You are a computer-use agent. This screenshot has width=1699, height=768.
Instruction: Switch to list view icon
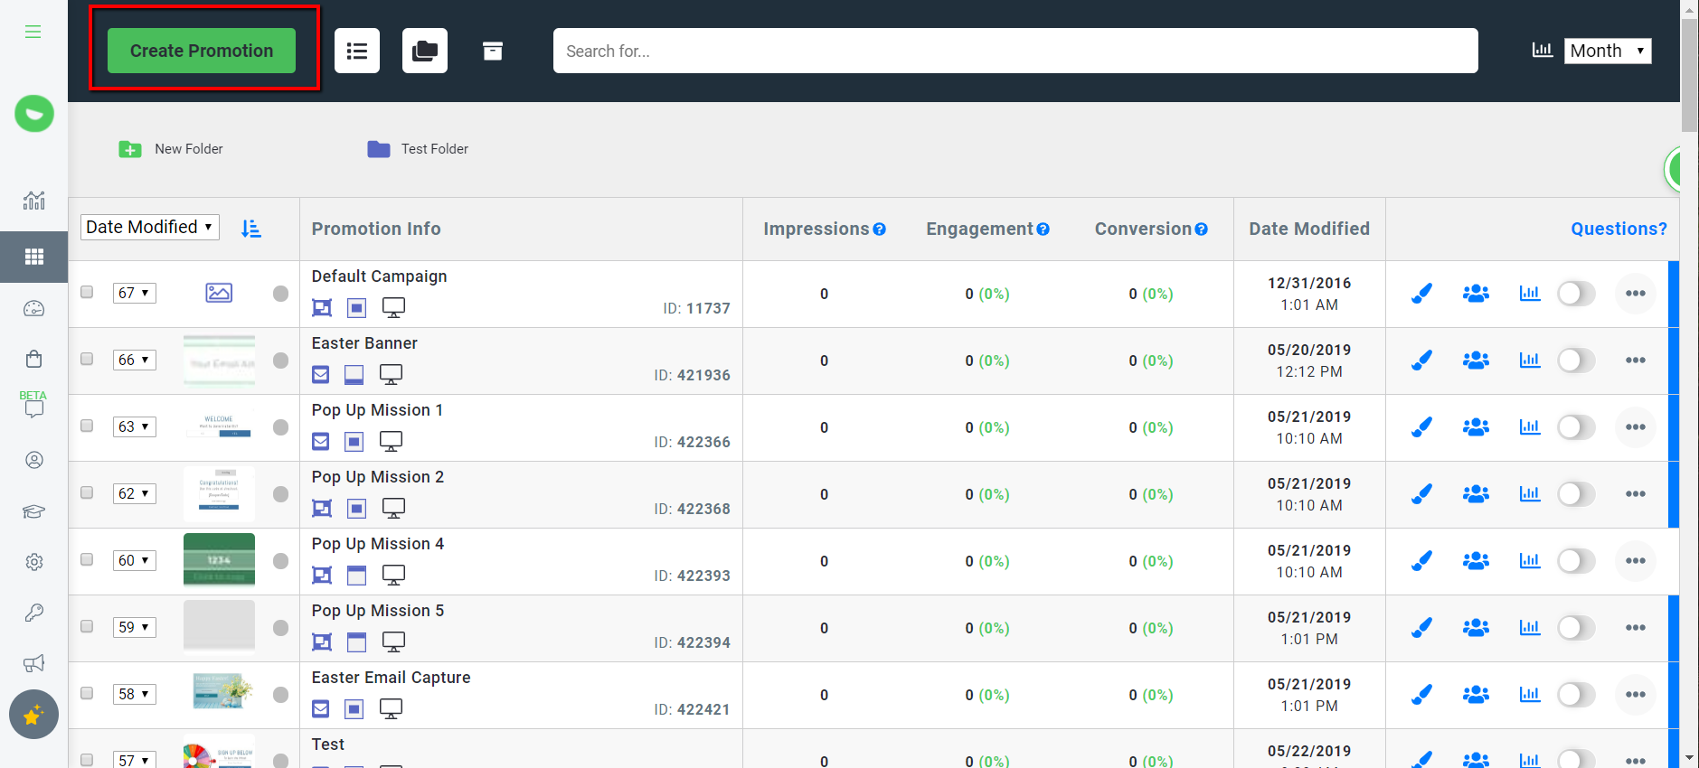[x=357, y=52]
